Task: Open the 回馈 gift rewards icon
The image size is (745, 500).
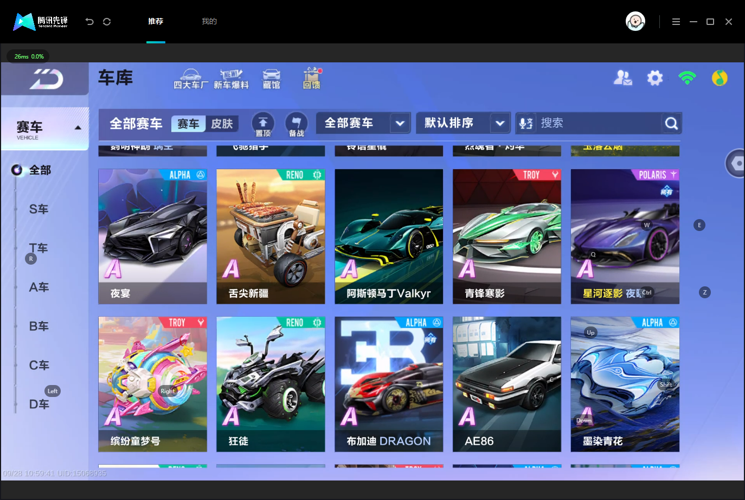Action: tap(312, 79)
